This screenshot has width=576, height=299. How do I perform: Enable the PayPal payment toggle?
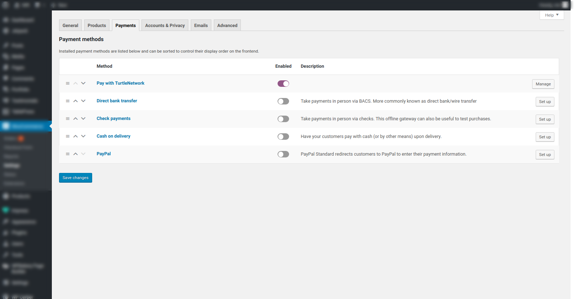point(283,154)
